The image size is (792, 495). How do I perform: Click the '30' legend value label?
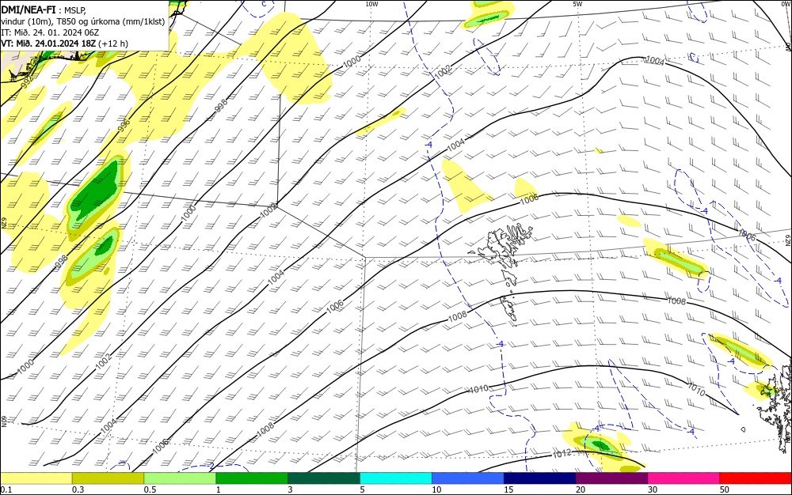click(x=653, y=489)
